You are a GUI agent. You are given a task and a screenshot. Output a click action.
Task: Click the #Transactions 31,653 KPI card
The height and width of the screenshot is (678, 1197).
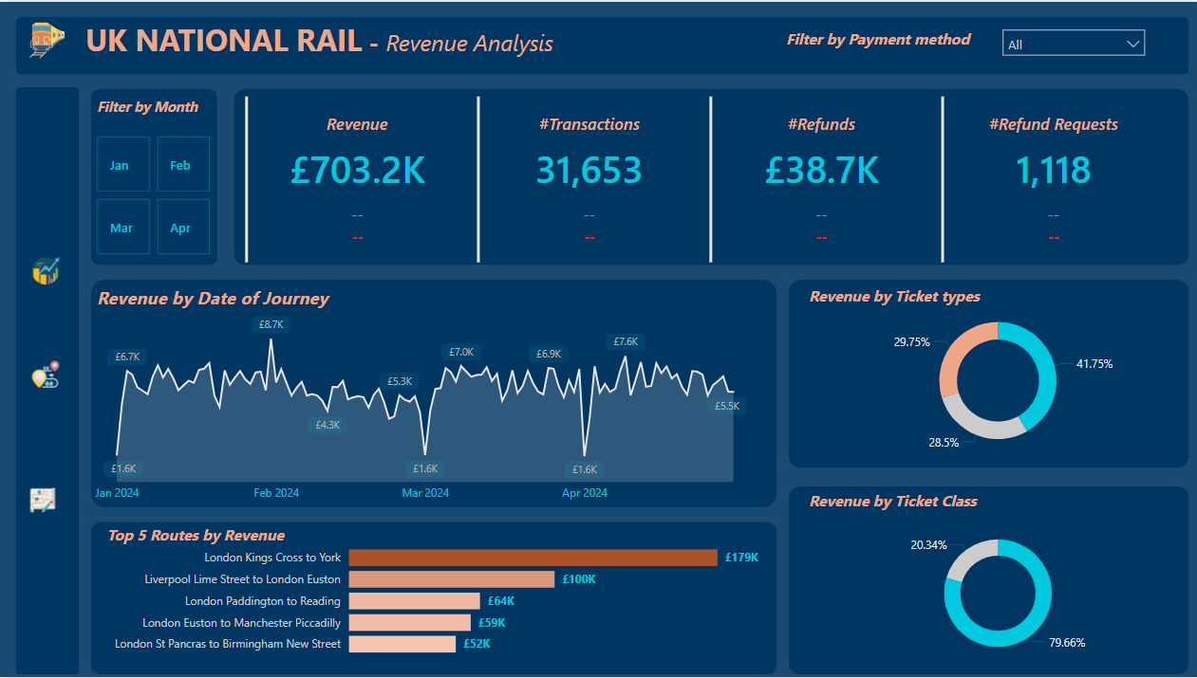click(589, 171)
